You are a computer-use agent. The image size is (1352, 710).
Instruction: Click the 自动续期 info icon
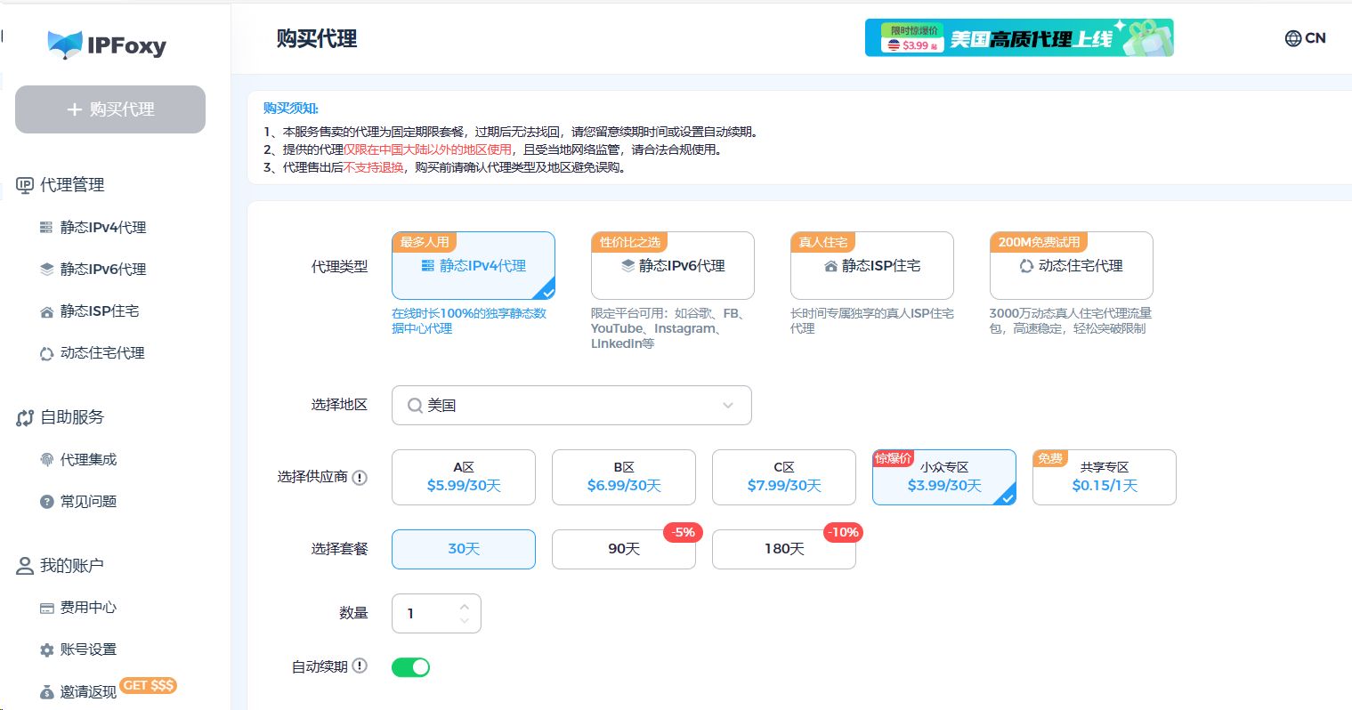click(360, 666)
